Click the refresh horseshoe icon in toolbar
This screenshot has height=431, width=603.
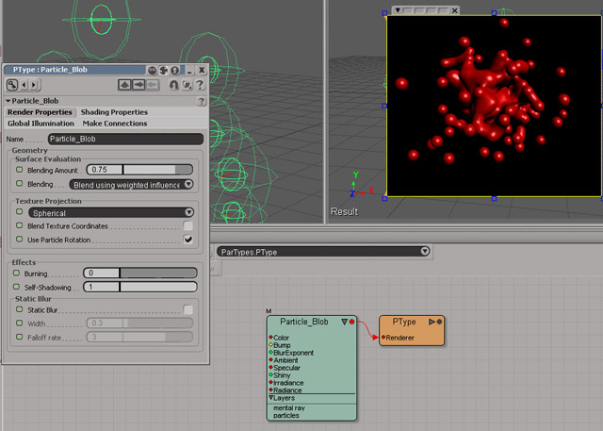(x=174, y=85)
